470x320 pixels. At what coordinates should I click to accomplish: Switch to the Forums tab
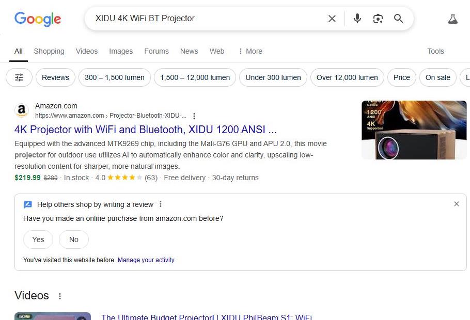pos(156,51)
